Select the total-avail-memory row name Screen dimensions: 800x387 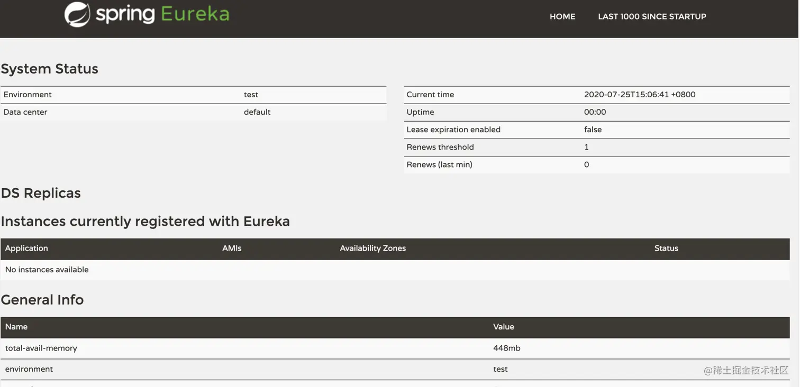click(41, 348)
